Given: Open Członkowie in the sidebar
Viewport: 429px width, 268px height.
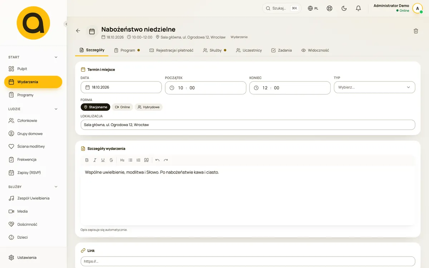Looking at the screenshot, I should (x=33, y=120).
